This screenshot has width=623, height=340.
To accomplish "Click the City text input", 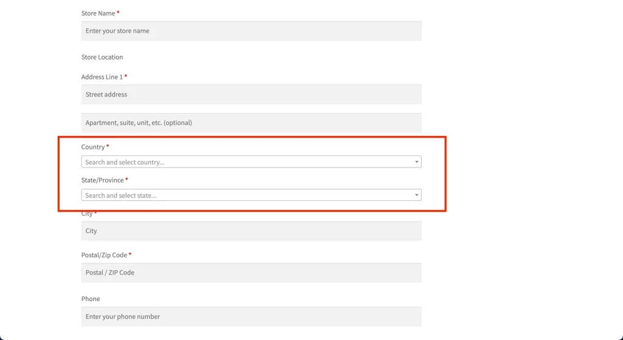I will 251,231.
